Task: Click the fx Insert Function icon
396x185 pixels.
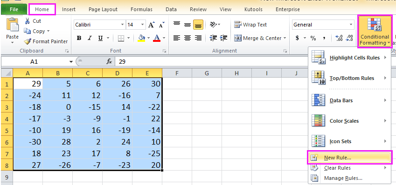Action: (109, 61)
